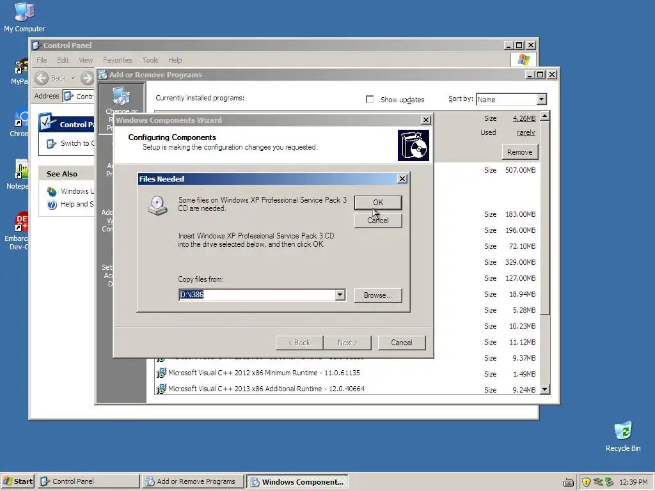Open View menu in Control Panel
655x491 pixels.
pyautogui.click(x=86, y=60)
